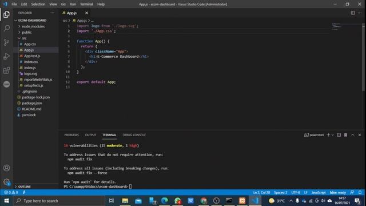Open logo.svg file
The width and height of the screenshot is (366, 206).
pyautogui.click(x=30, y=73)
